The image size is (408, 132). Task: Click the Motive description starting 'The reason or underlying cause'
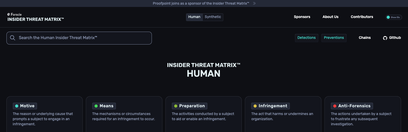click(43, 119)
